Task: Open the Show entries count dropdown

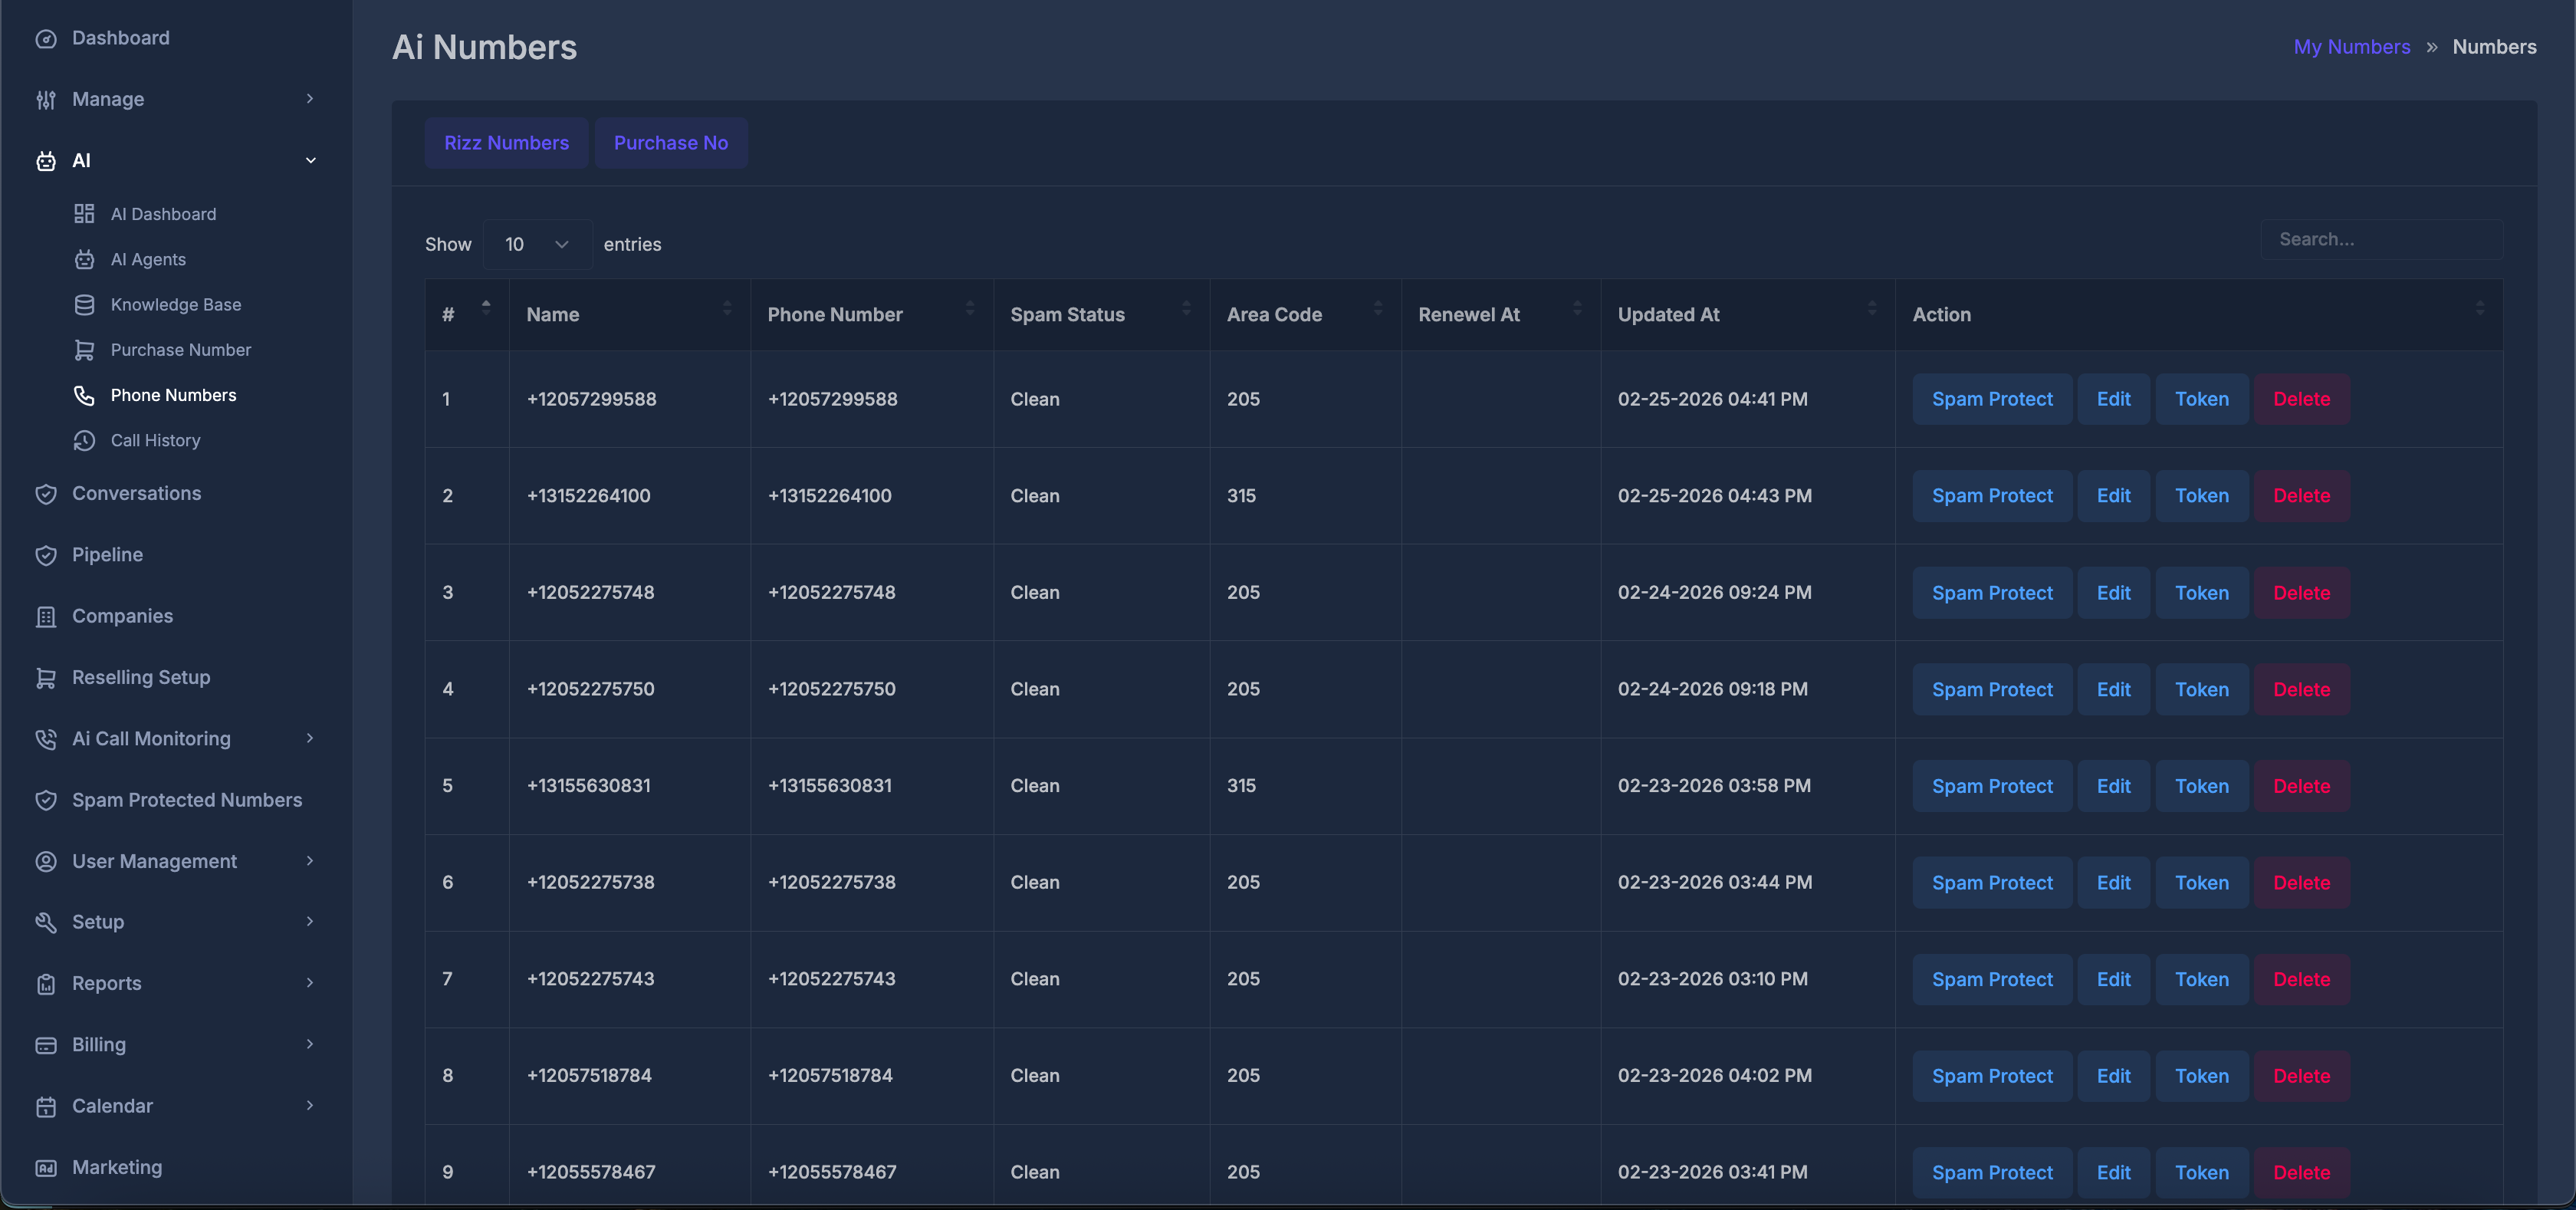Action: (x=537, y=245)
